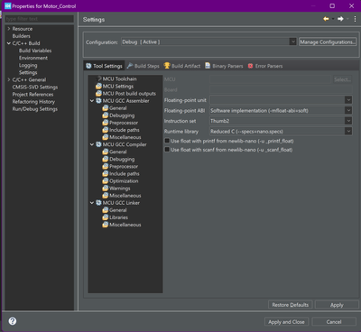Select MCU Post build outputs item

pos(129,94)
